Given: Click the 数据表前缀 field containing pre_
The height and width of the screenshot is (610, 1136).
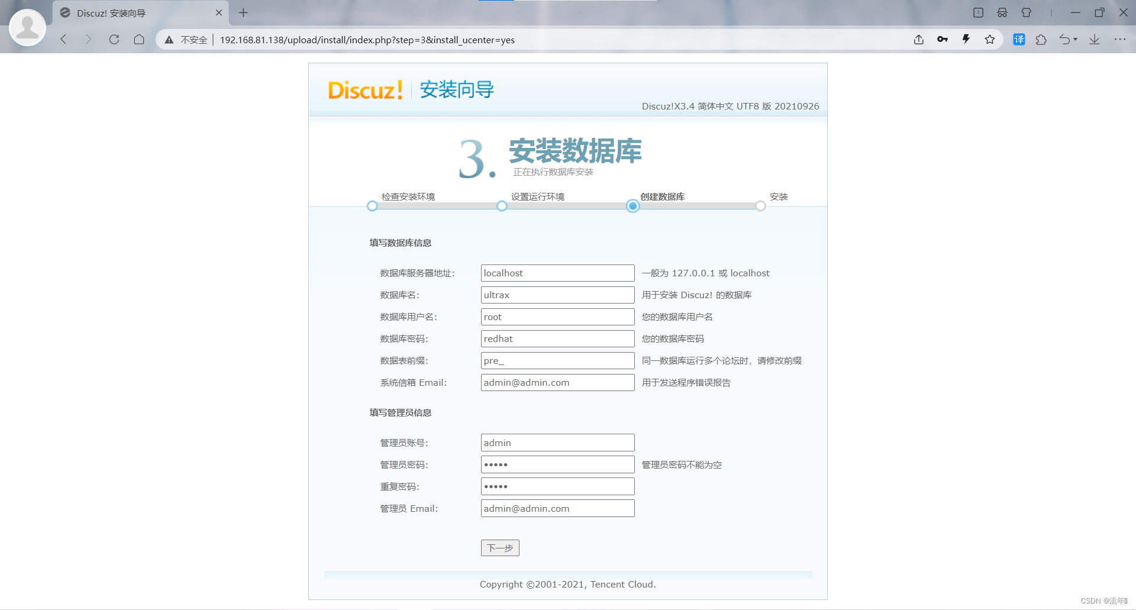Looking at the screenshot, I should pyautogui.click(x=557, y=361).
